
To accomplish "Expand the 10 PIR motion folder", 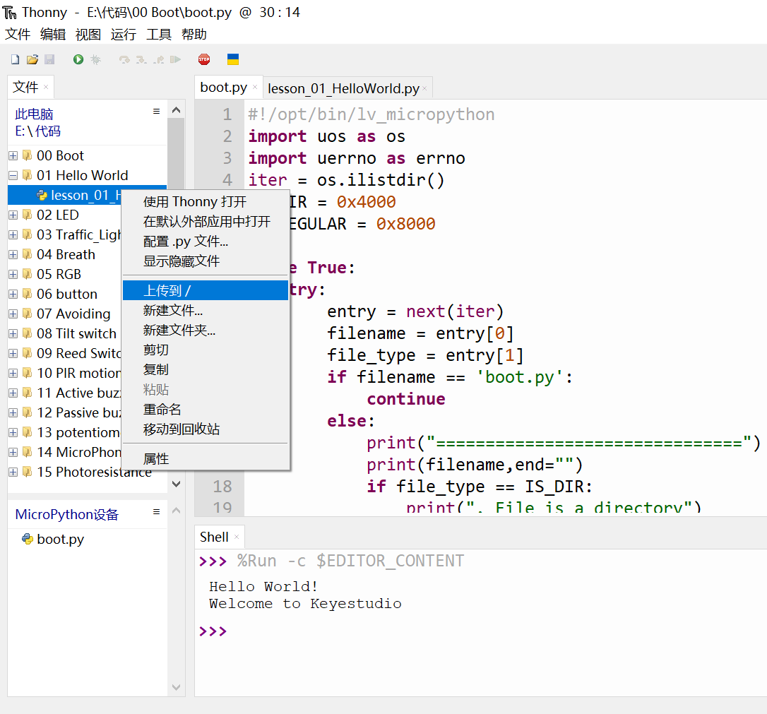I will pyautogui.click(x=13, y=373).
